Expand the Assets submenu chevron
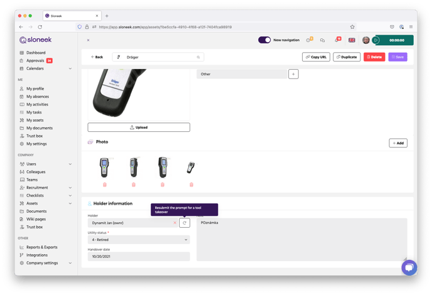Image resolution: width=432 pixels, height=295 pixels. [x=70, y=203]
